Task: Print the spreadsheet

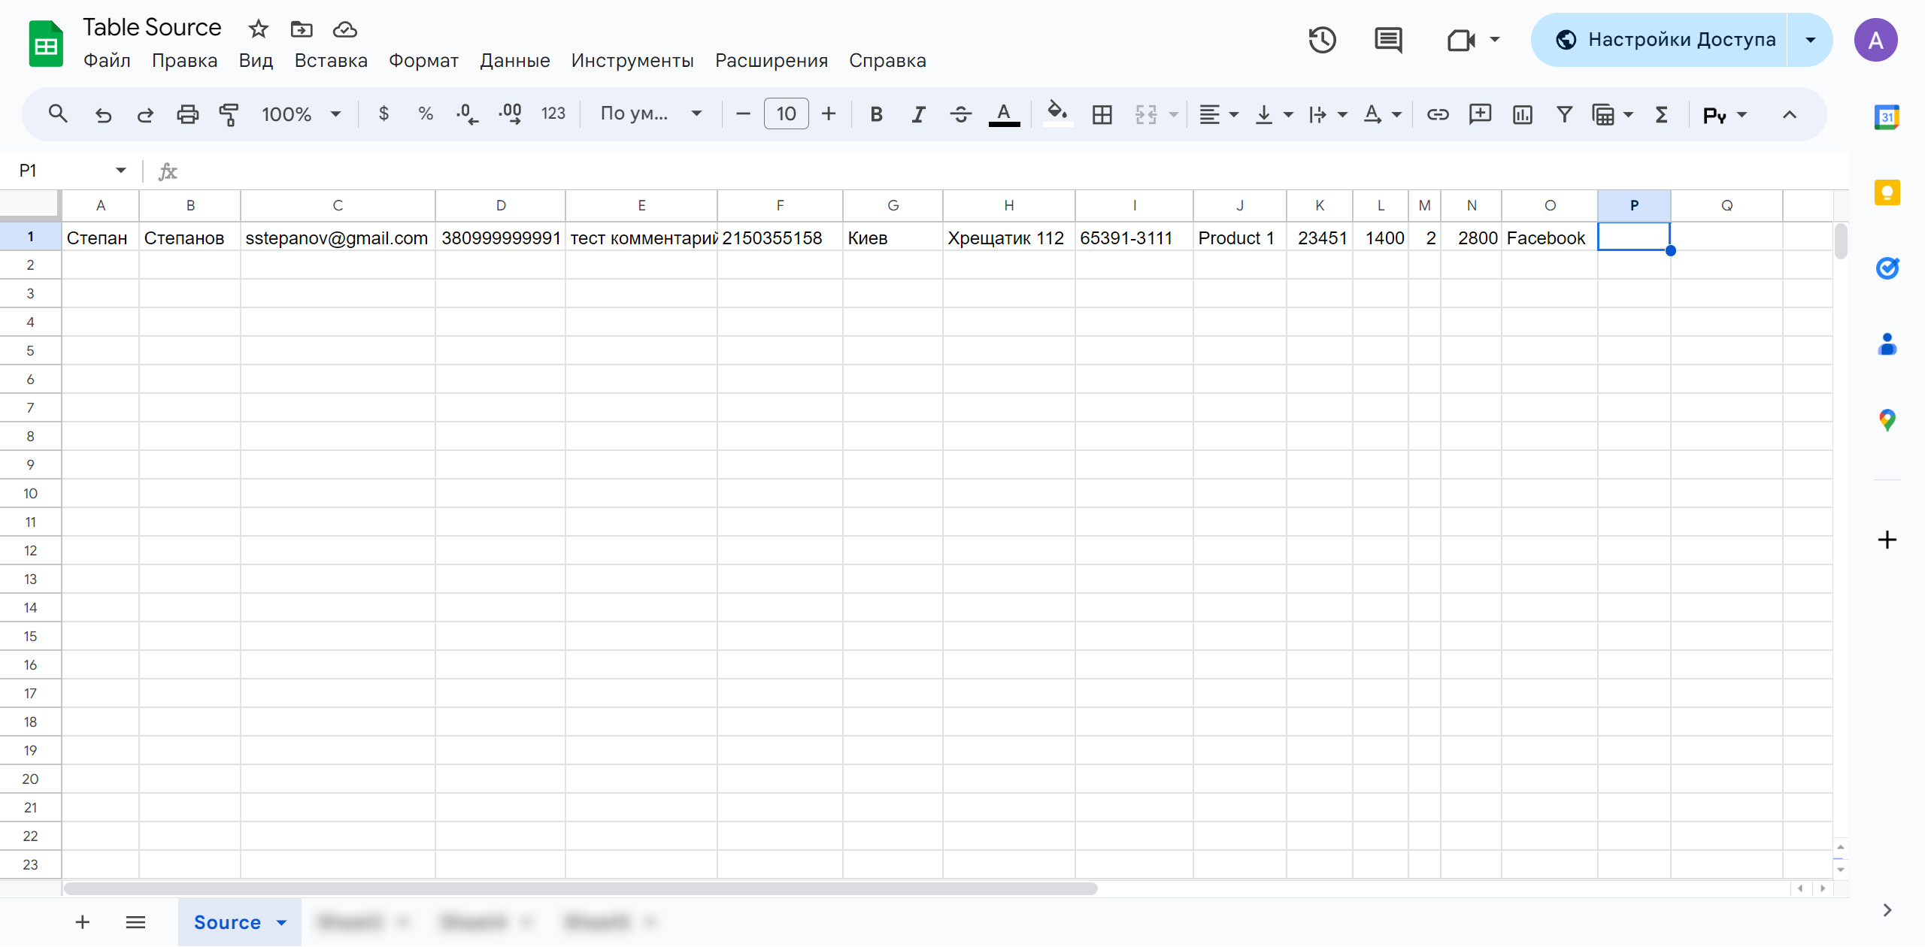Action: coord(187,114)
